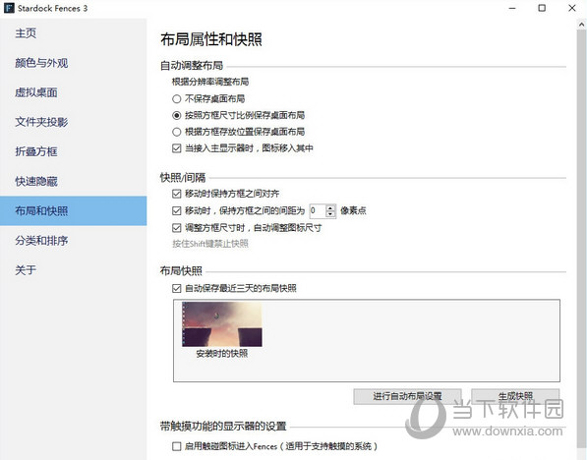The image size is (587, 460).
Task: Switch to 折叠方框 settings
Action: [x=74, y=151]
